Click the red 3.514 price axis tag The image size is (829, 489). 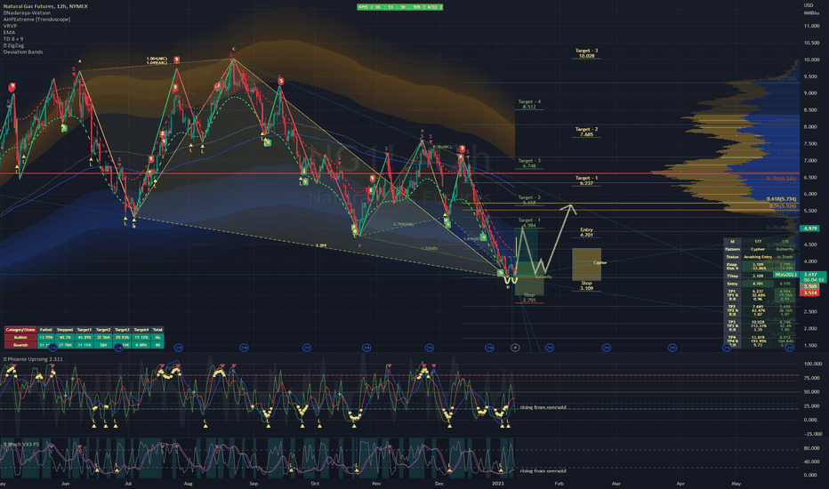click(809, 293)
